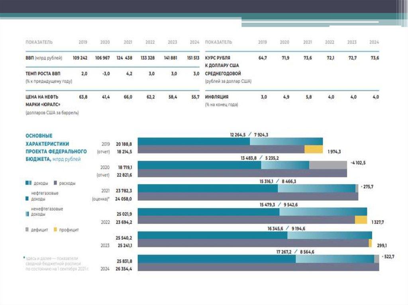Click the 2024 GDP value 151 513

point(193,58)
